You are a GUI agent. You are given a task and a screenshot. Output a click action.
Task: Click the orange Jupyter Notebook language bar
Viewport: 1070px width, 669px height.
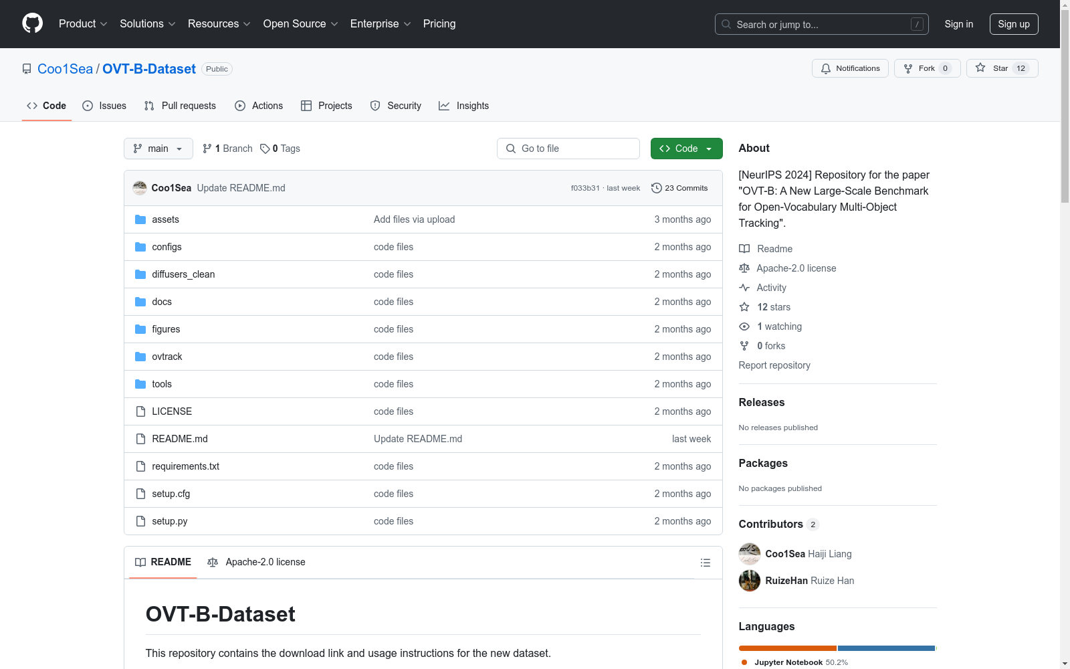[x=788, y=648]
